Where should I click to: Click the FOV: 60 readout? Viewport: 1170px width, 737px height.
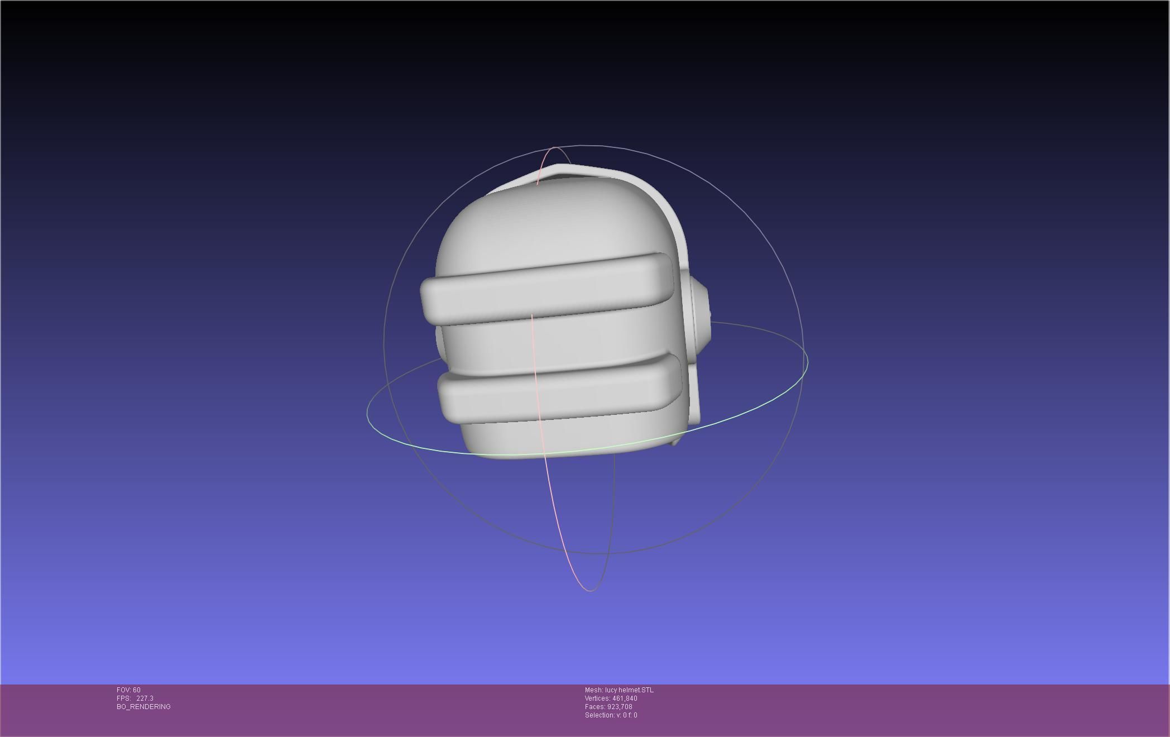(128, 690)
